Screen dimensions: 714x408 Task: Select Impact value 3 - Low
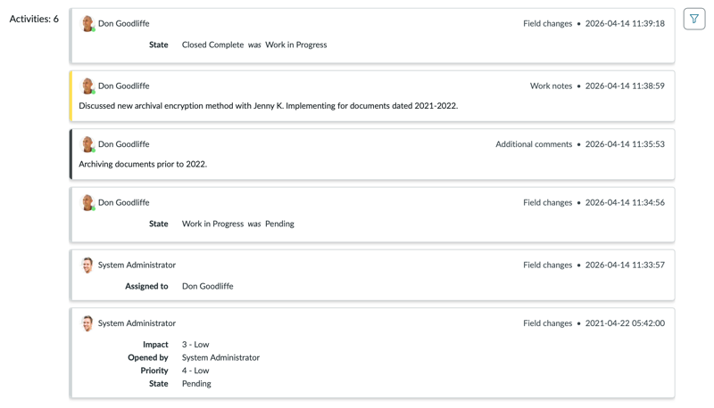point(195,345)
